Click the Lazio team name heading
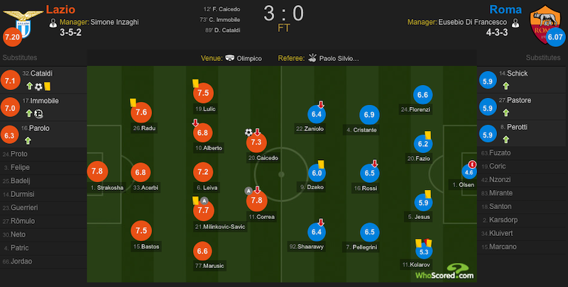Viewport: 568px width, 287px height. pos(60,9)
